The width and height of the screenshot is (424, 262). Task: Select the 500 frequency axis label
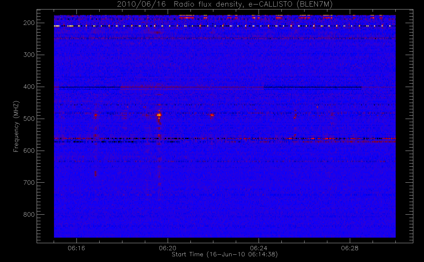point(29,119)
